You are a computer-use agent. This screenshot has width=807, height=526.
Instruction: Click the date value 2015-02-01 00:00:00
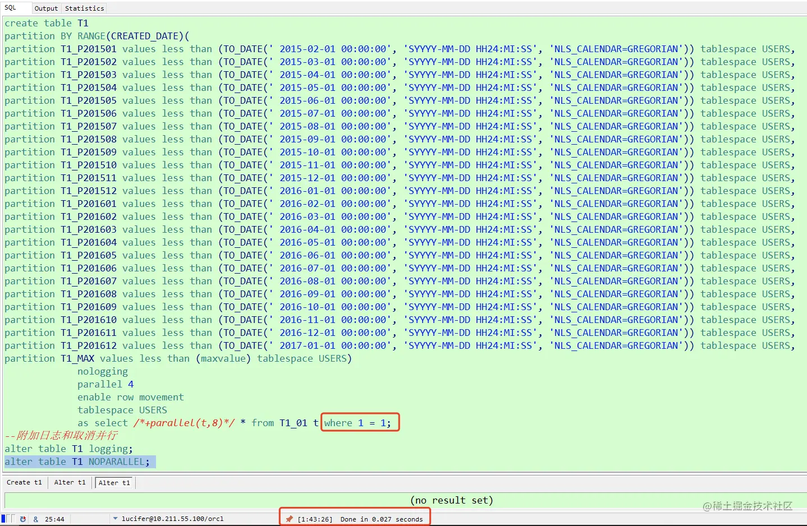coord(333,49)
